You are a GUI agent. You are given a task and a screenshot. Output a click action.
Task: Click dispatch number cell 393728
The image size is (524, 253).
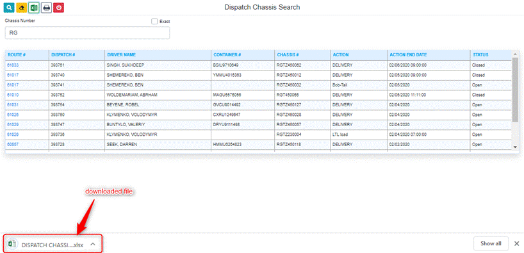pos(77,144)
